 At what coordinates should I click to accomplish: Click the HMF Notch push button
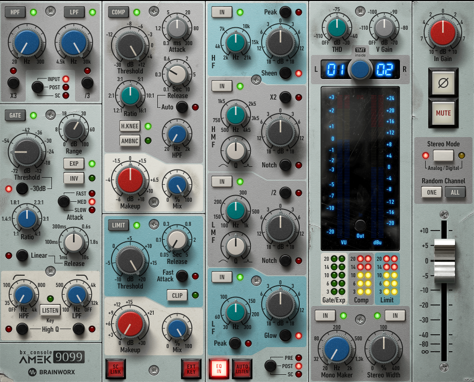pyautogui.click(x=285, y=165)
